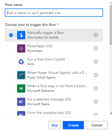This screenshot has width=112, height=130.
Task: Focus the Flow name input field
Action: point(54,13)
